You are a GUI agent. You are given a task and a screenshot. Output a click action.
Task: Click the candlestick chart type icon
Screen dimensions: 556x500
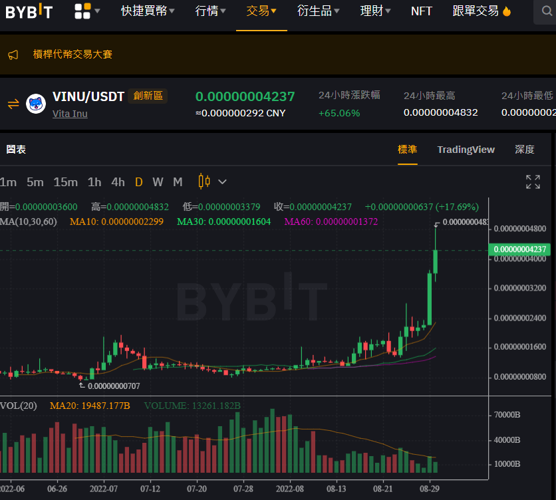click(204, 182)
